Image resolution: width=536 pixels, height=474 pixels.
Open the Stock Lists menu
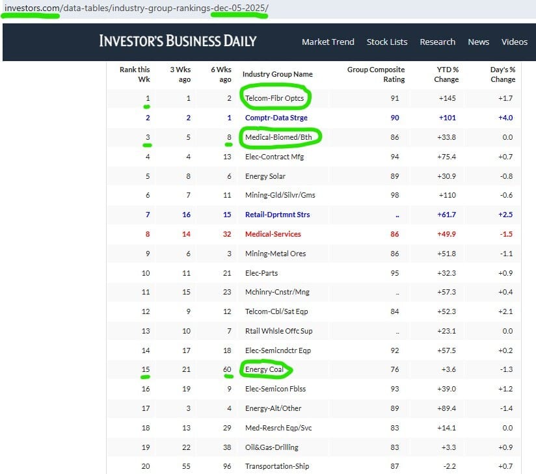[x=387, y=42]
